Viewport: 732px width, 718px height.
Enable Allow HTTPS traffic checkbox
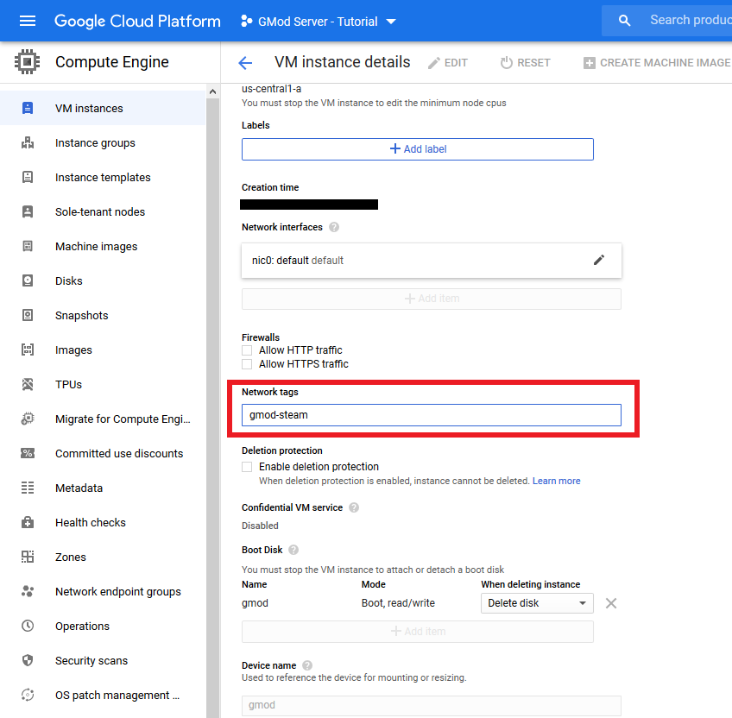[x=247, y=364]
